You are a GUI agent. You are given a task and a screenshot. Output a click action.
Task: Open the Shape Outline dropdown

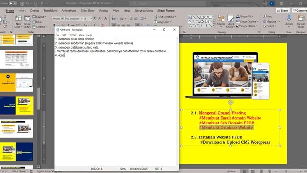[x=248, y=21]
